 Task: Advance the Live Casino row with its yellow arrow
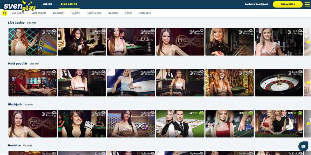tap(308, 42)
